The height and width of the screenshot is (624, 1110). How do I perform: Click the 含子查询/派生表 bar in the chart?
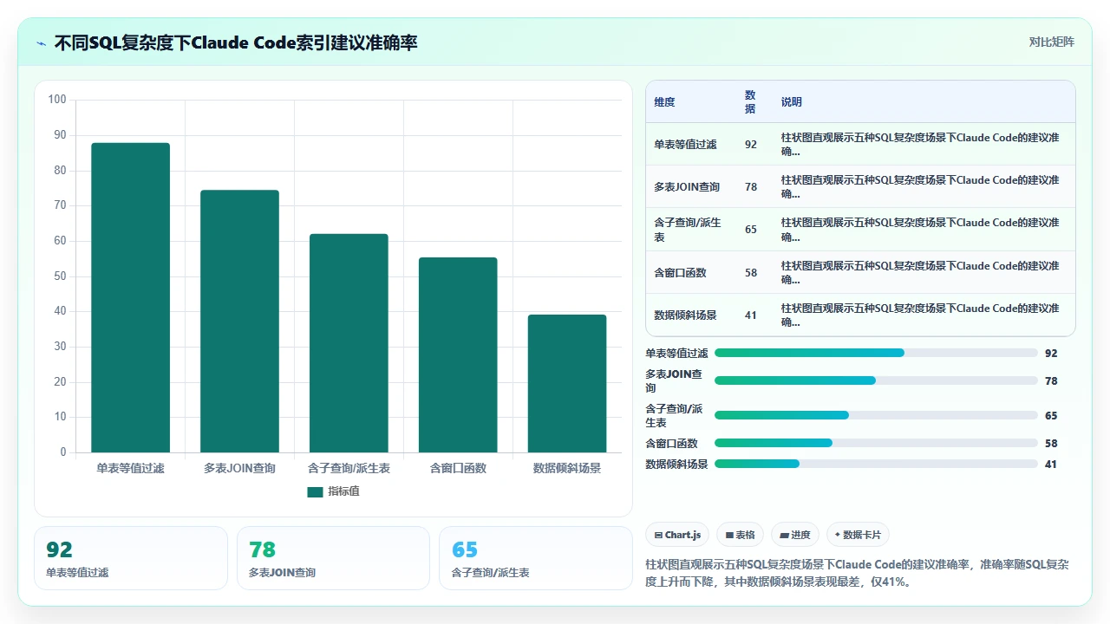pos(349,343)
